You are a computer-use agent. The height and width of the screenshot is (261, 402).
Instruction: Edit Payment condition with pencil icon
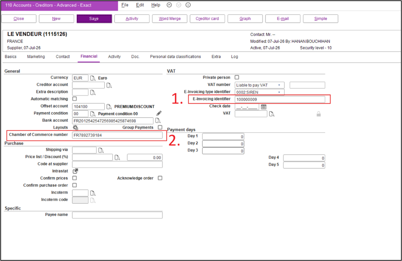coord(159,113)
